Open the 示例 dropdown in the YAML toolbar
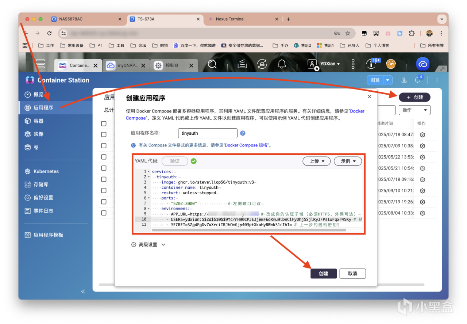Screen dimensions: 467x324 click(x=348, y=161)
